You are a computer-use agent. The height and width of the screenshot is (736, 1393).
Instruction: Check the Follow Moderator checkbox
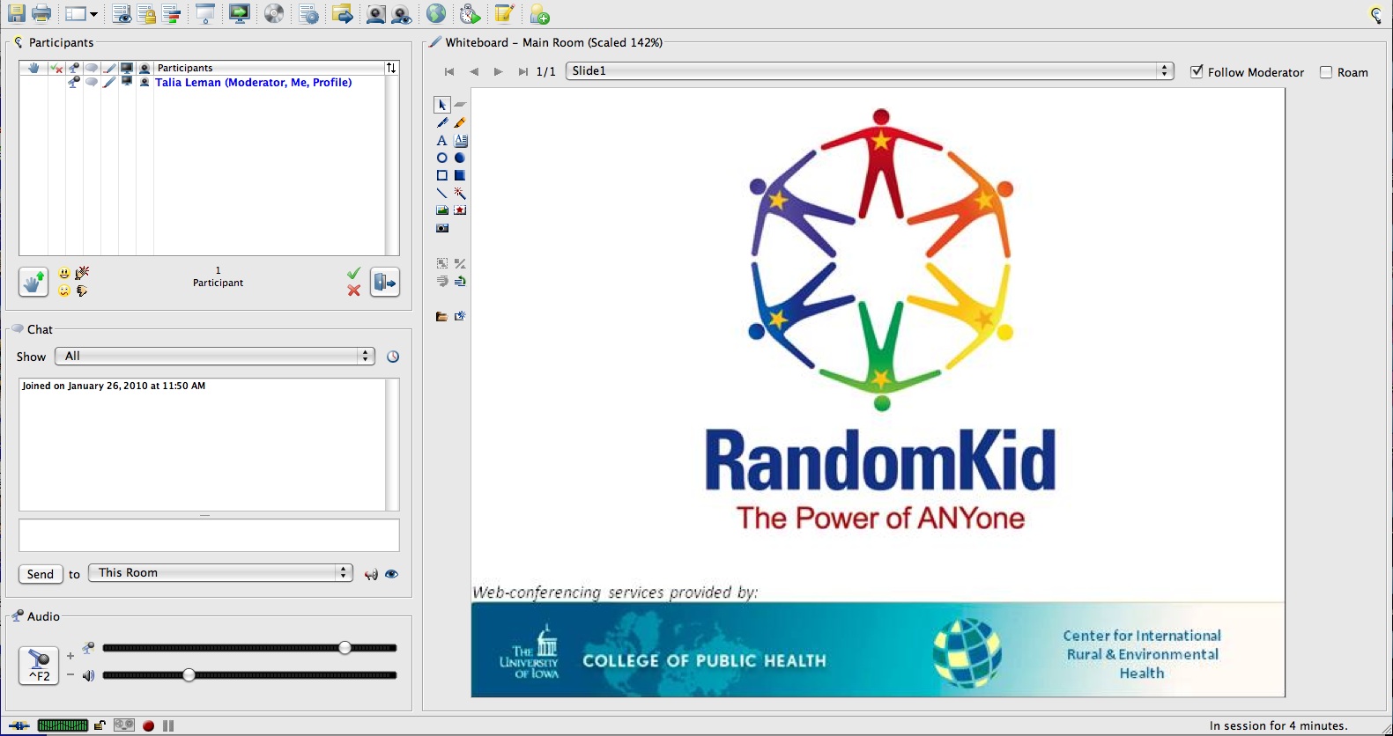(1197, 72)
